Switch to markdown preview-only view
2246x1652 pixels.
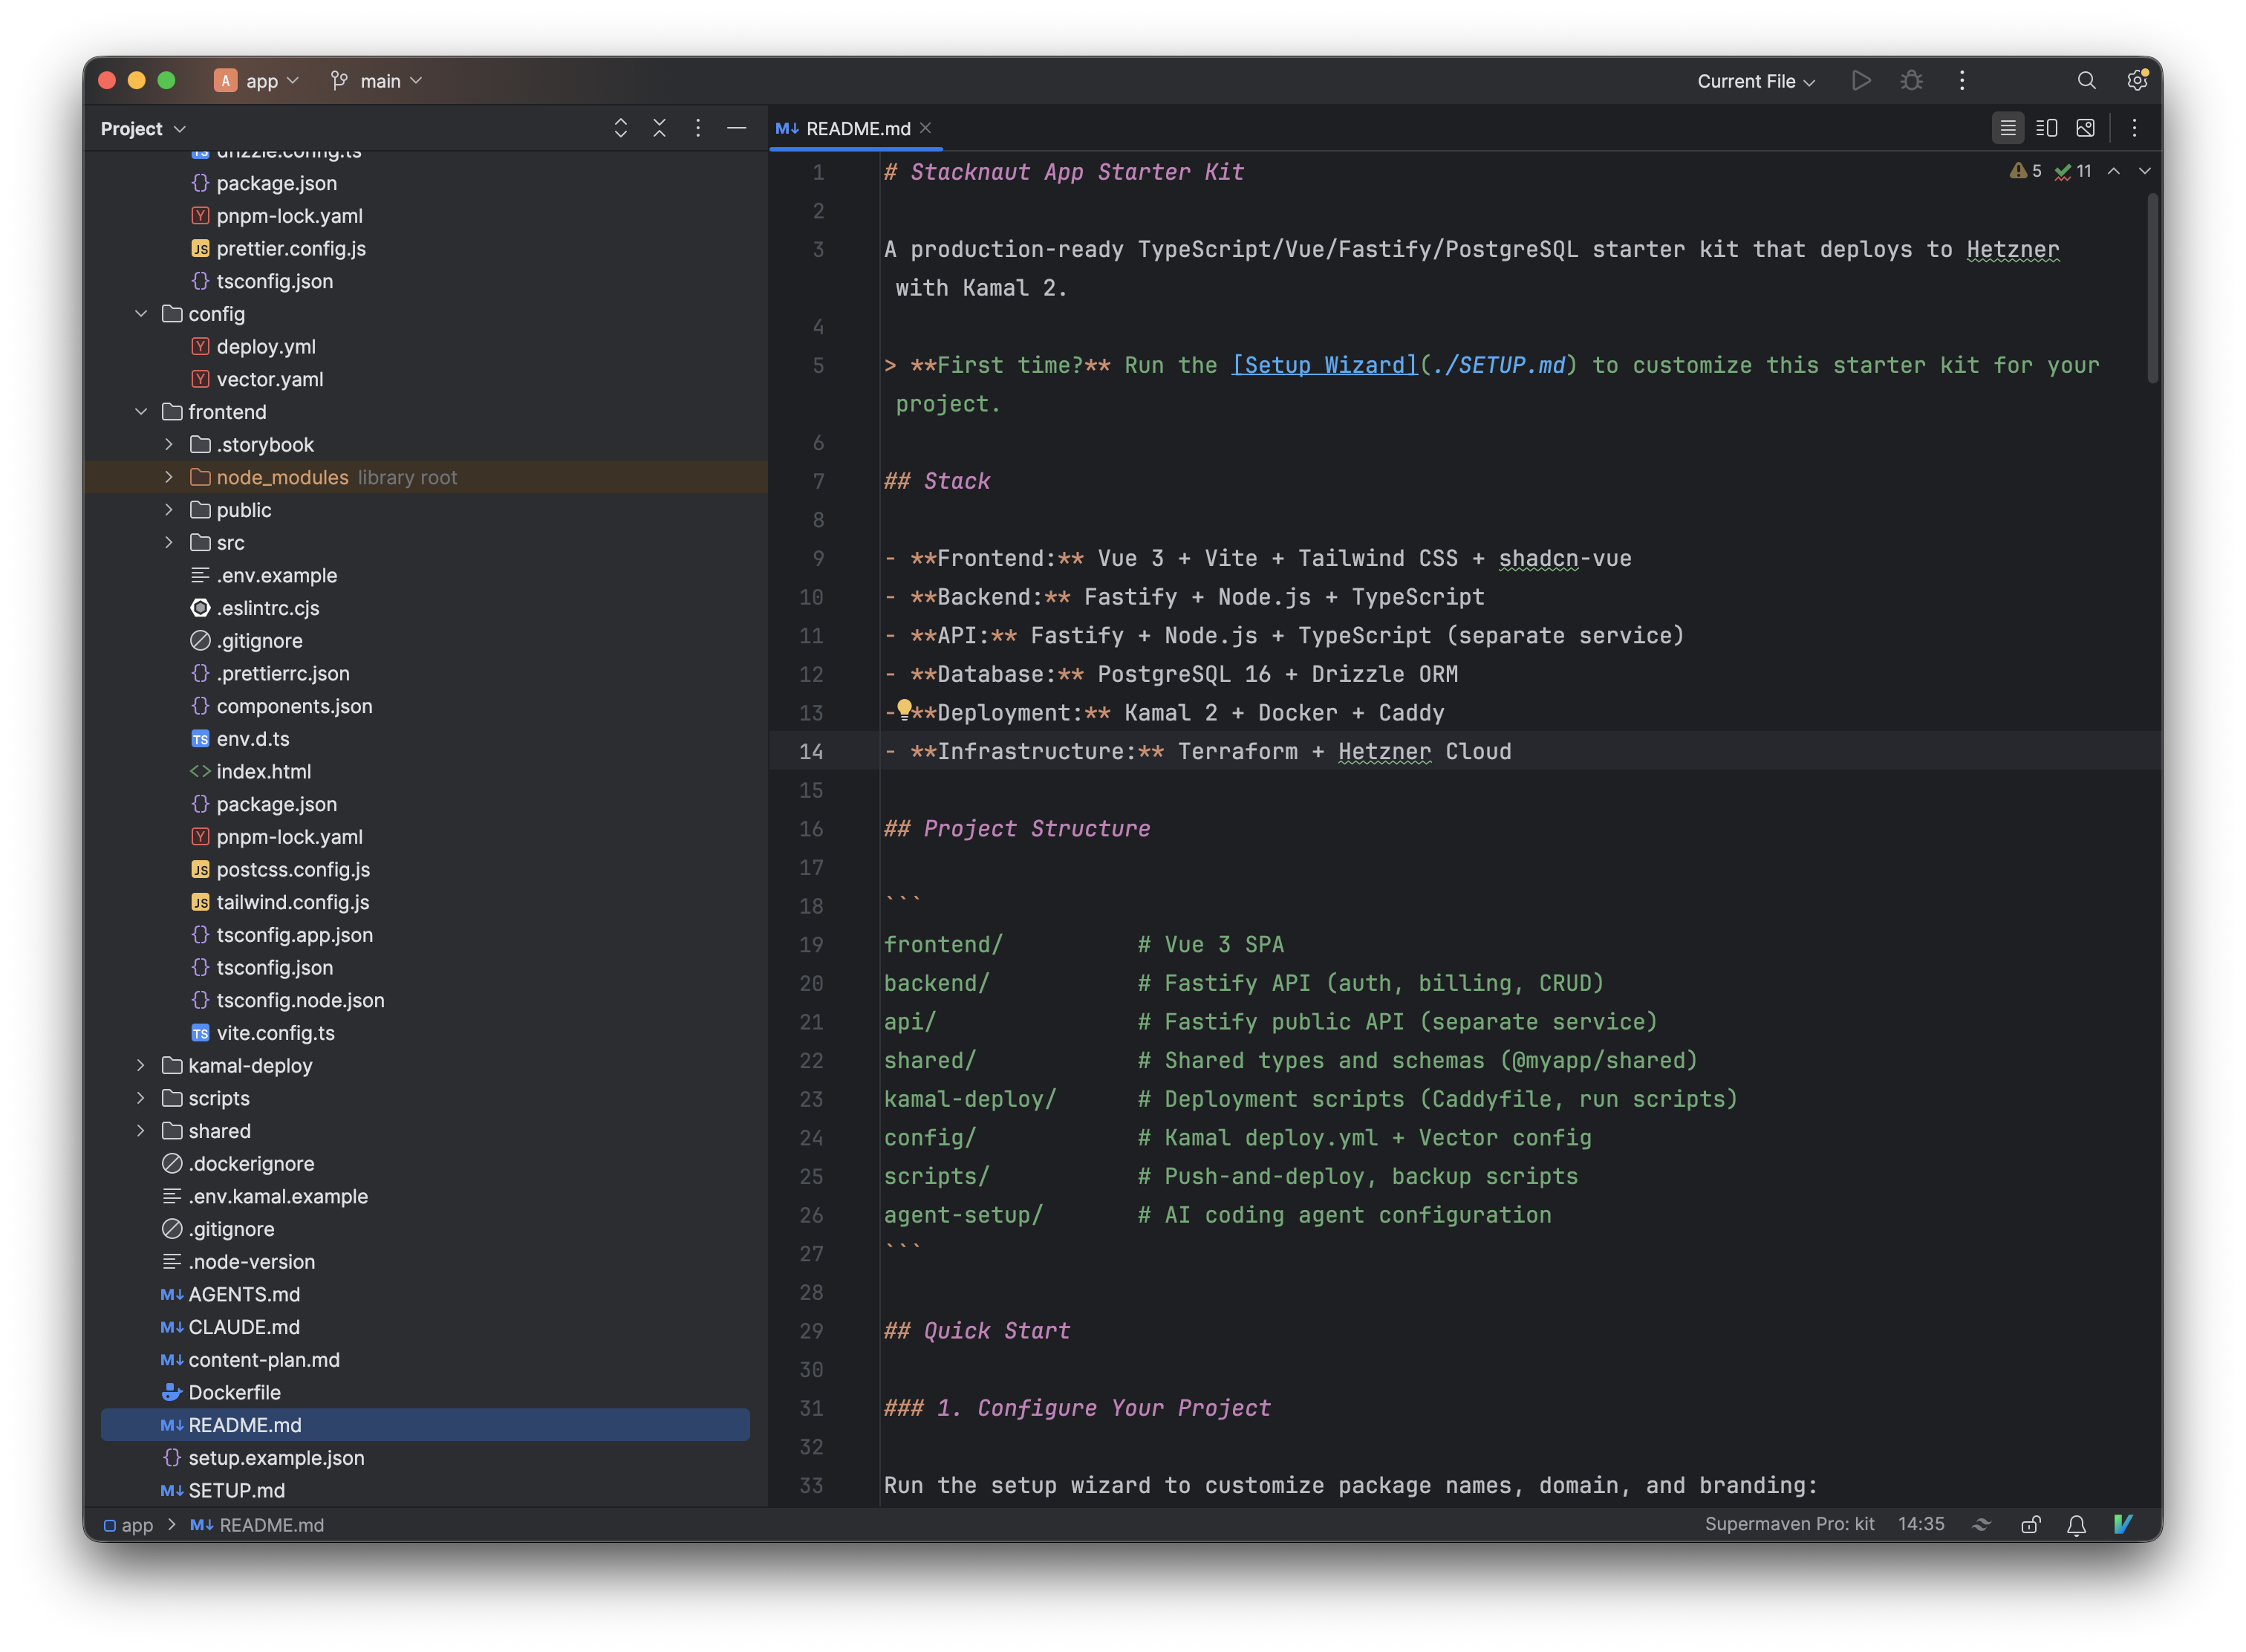[2086, 127]
